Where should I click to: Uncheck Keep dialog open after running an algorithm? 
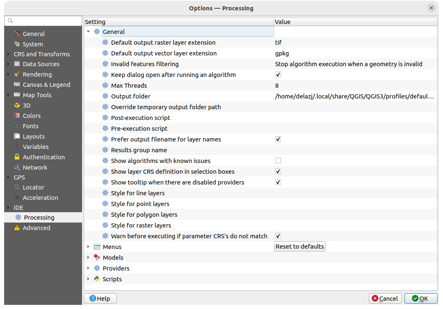[278, 74]
